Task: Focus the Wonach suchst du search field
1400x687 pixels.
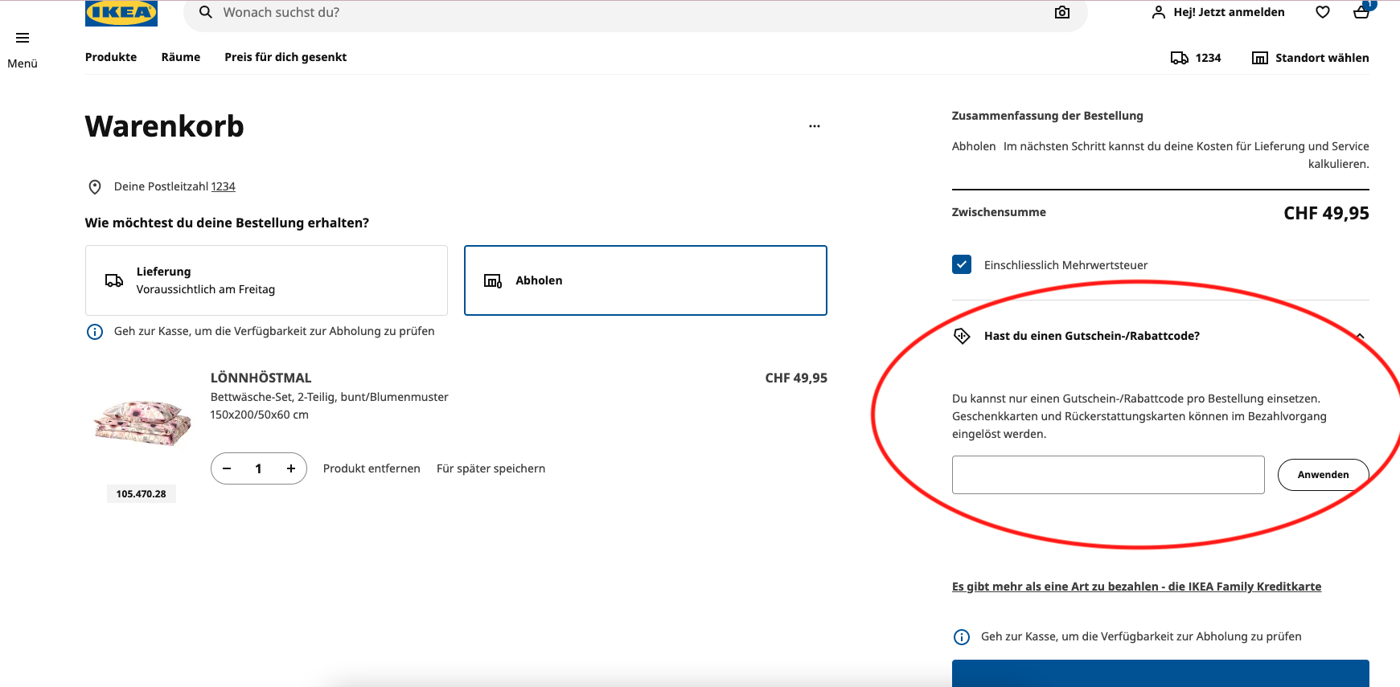Action: (x=635, y=13)
